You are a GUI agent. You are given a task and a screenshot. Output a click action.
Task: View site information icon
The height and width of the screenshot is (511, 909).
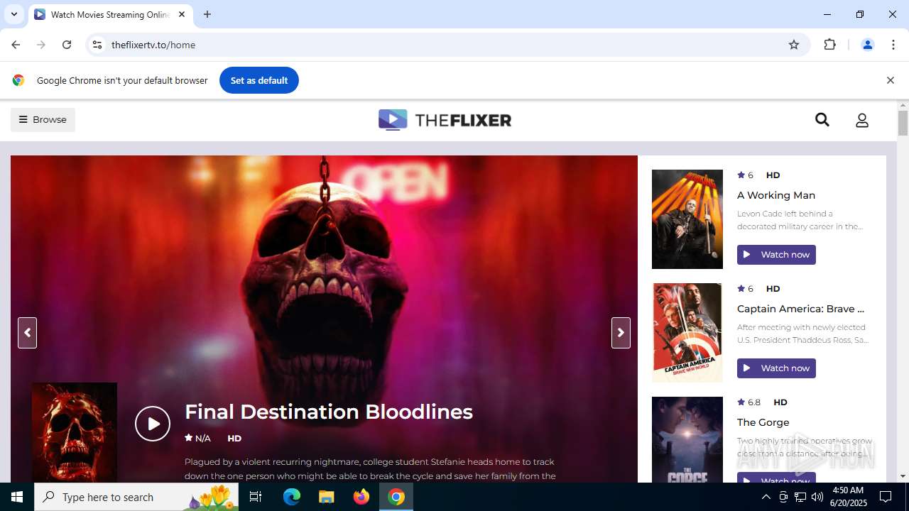(97, 45)
